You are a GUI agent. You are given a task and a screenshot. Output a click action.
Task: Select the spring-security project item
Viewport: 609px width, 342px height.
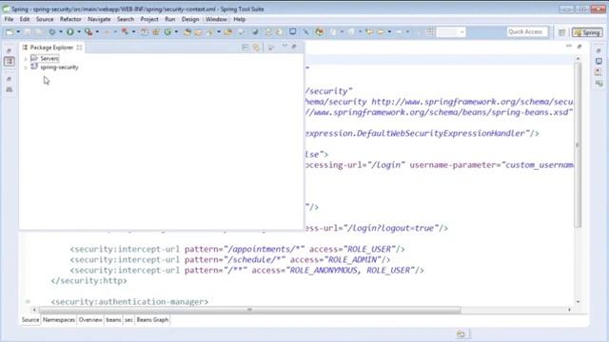[55, 67]
